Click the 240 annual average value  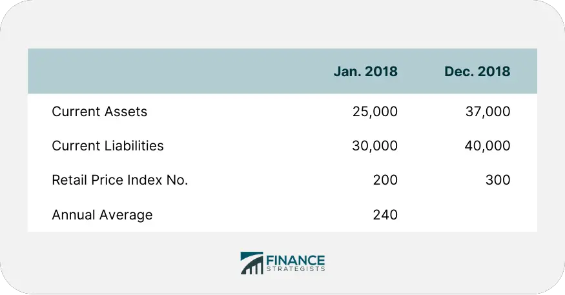coord(385,215)
